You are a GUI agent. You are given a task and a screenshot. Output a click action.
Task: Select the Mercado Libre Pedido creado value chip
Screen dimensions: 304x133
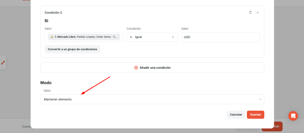pos(84,37)
